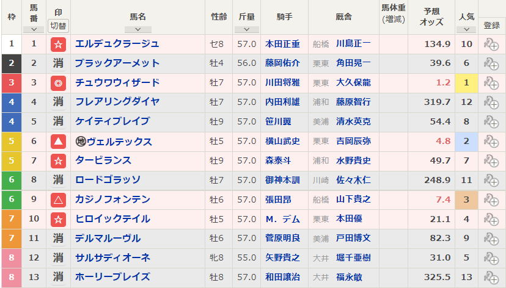
Task: Click blue popularity rank 2 cell
Action: (x=466, y=142)
